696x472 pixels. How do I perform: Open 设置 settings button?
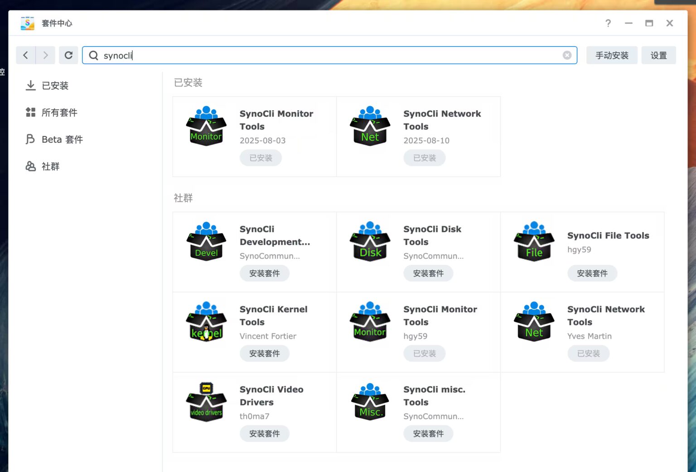658,55
